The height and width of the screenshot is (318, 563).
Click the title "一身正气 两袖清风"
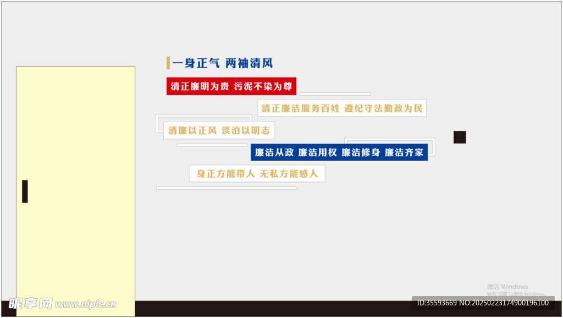click(225, 63)
